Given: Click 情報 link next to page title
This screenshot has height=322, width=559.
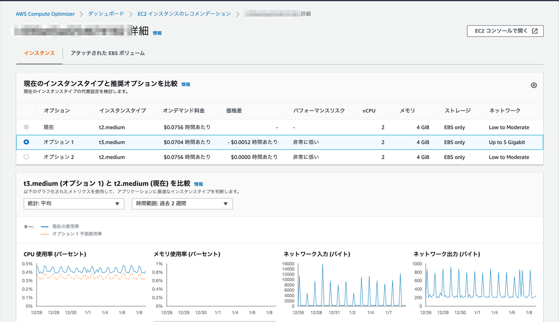Looking at the screenshot, I should (x=157, y=33).
